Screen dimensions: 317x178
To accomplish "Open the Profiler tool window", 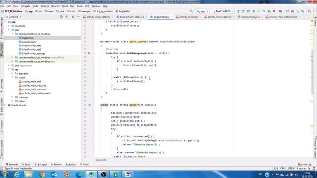I will [x=56, y=165].
